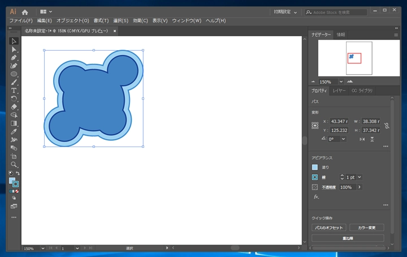
Task: Expand the opacity options arrow
Action: click(360, 187)
